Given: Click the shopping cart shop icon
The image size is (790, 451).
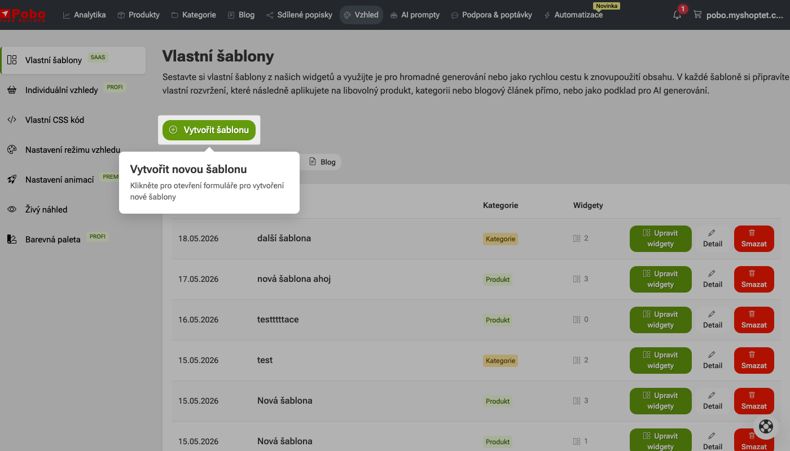Looking at the screenshot, I should [697, 15].
